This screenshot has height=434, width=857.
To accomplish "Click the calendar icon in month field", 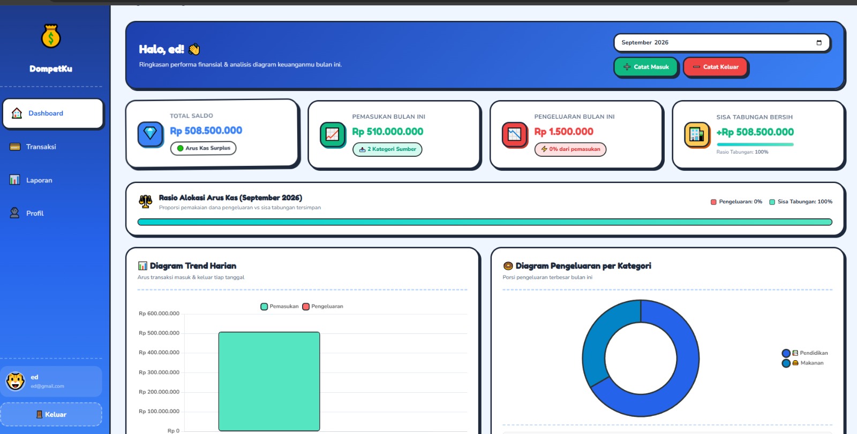I will [x=819, y=43].
